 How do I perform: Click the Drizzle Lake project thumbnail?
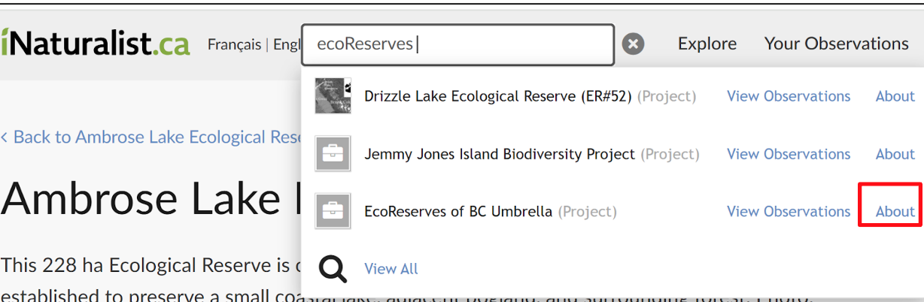tap(333, 96)
